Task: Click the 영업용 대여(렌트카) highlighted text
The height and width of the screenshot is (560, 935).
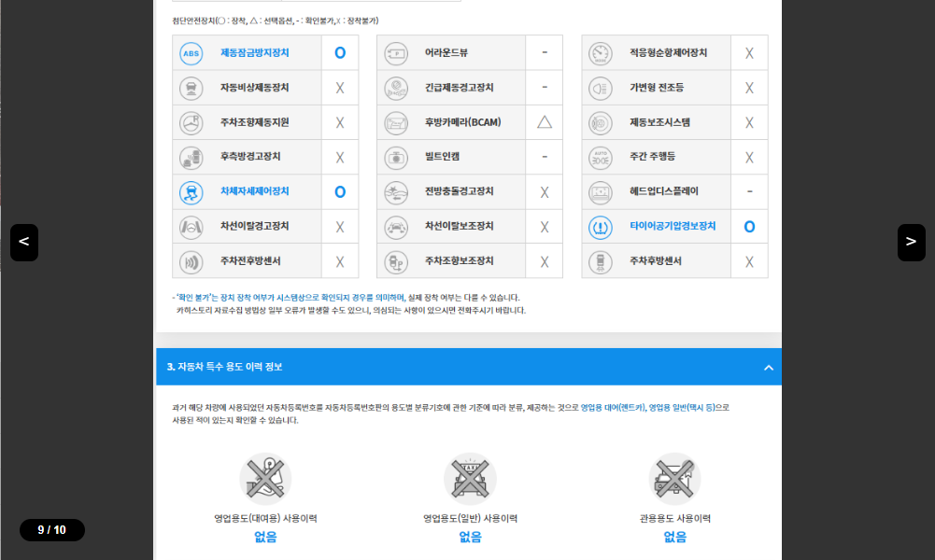Action: [x=613, y=408]
